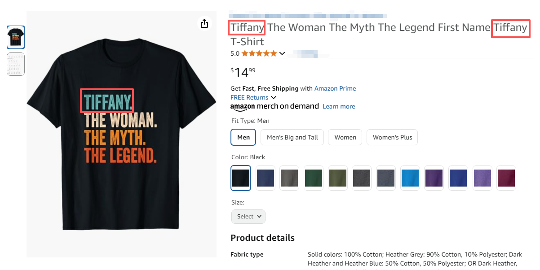Pick the bright blue color swatch

tap(410, 178)
